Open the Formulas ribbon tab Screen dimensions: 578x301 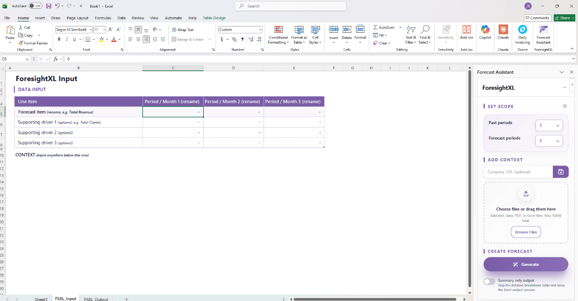(103, 18)
